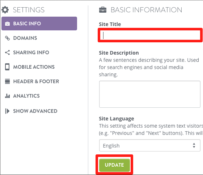Focus the Site Title input field
Viewport: 203px width, 175px height.
point(150,35)
